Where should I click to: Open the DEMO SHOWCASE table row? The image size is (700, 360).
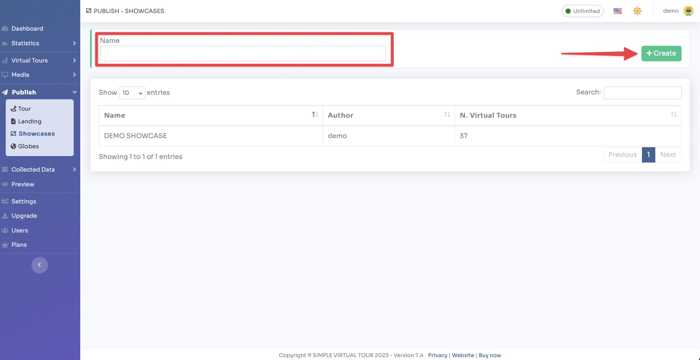pyautogui.click(x=135, y=136)
